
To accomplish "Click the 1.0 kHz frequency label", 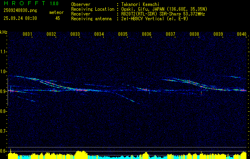I will 3,72.
